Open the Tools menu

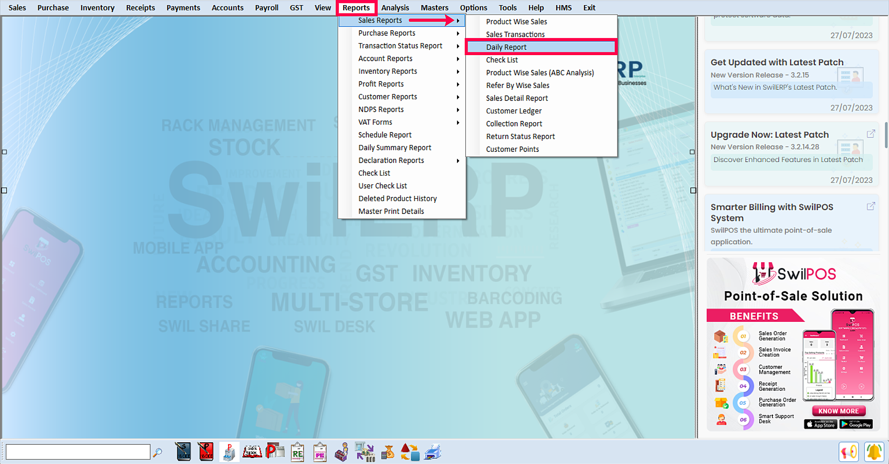point(507,8)
